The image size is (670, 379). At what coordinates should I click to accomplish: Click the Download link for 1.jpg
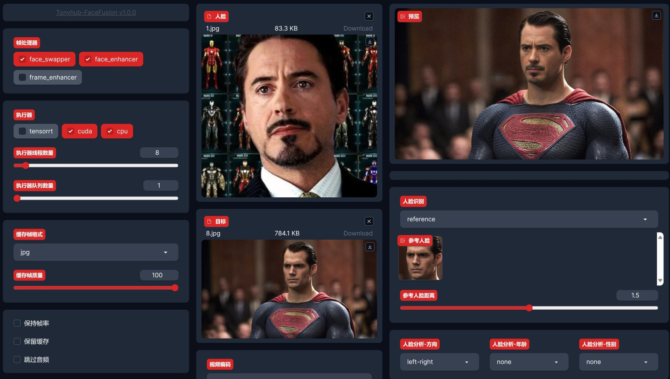358,28
